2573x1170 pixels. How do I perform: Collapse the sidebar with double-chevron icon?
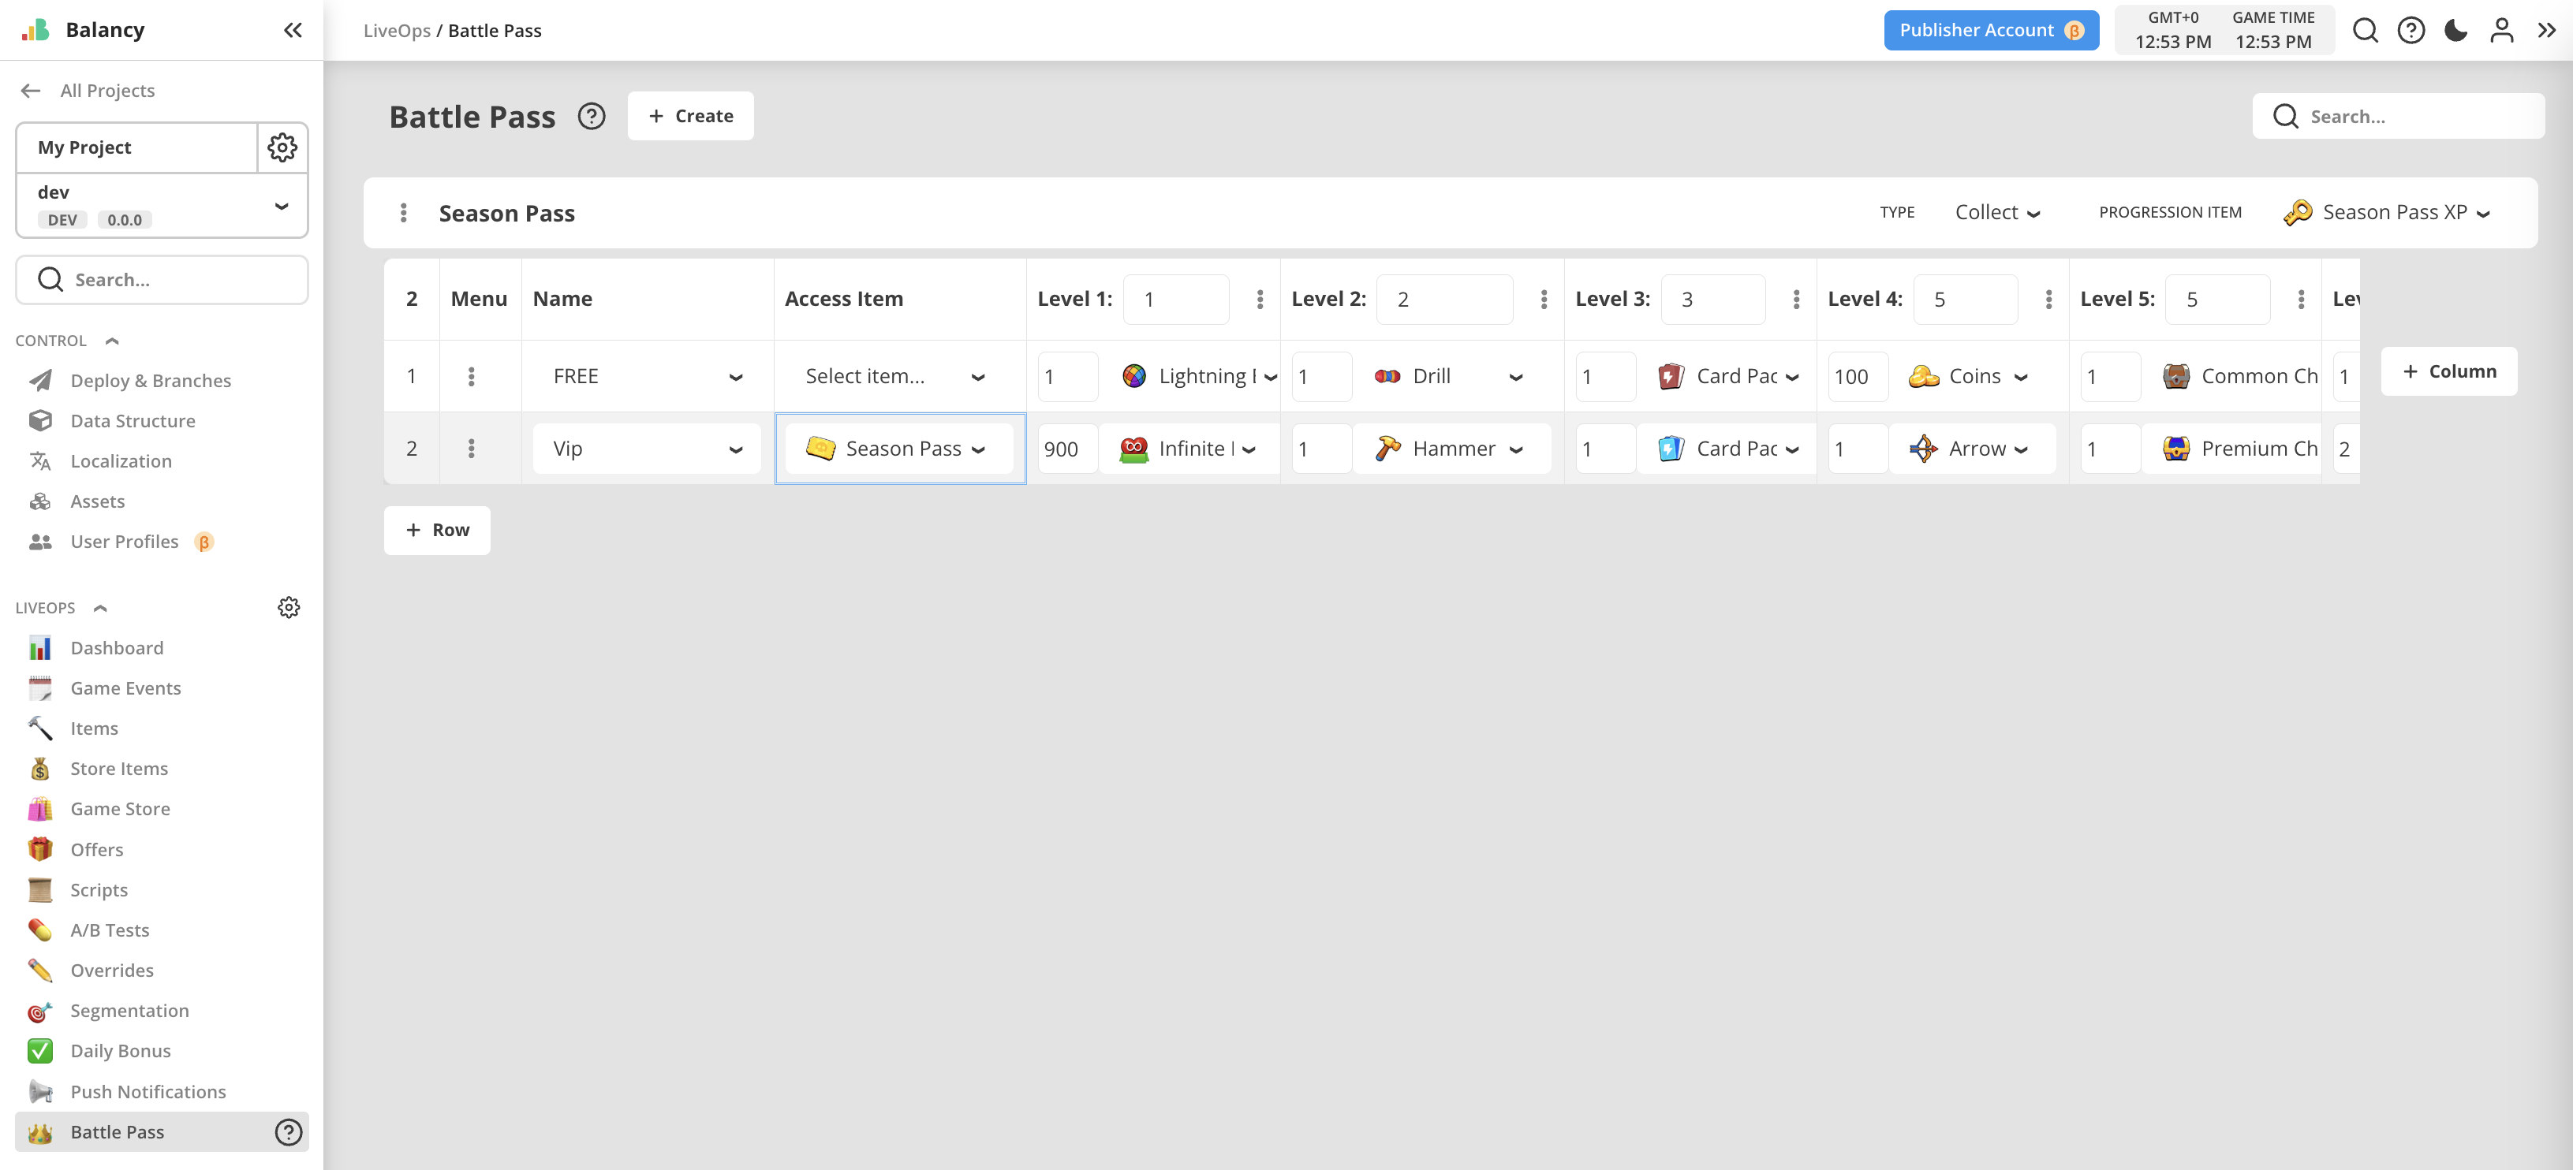coord(293,30)
